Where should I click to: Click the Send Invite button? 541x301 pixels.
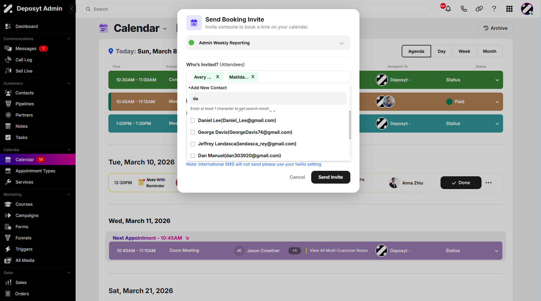point(331,177)
